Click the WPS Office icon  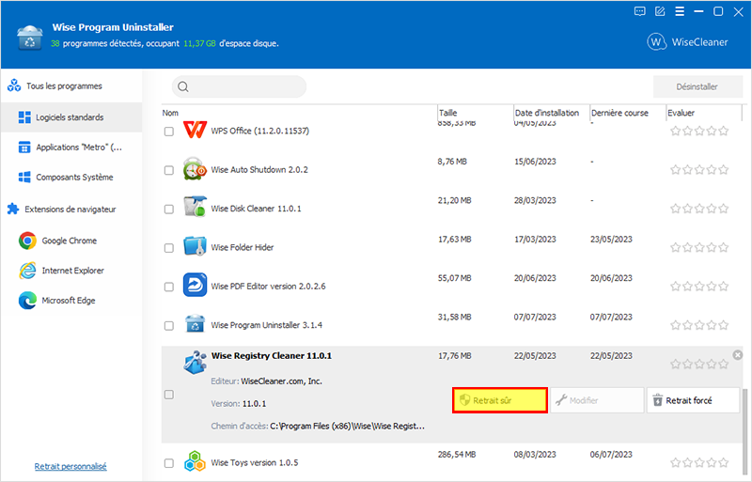point(195,130)
